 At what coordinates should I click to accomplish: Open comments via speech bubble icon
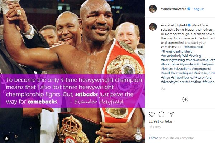(162, 114)
